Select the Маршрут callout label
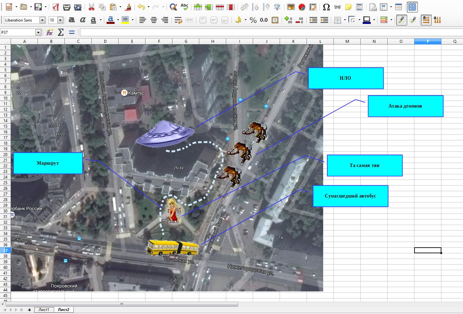 [48, 163]
